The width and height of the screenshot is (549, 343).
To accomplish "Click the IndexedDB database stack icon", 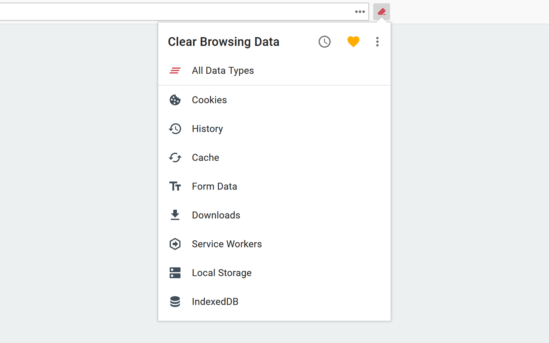I will tap(175, 302).
